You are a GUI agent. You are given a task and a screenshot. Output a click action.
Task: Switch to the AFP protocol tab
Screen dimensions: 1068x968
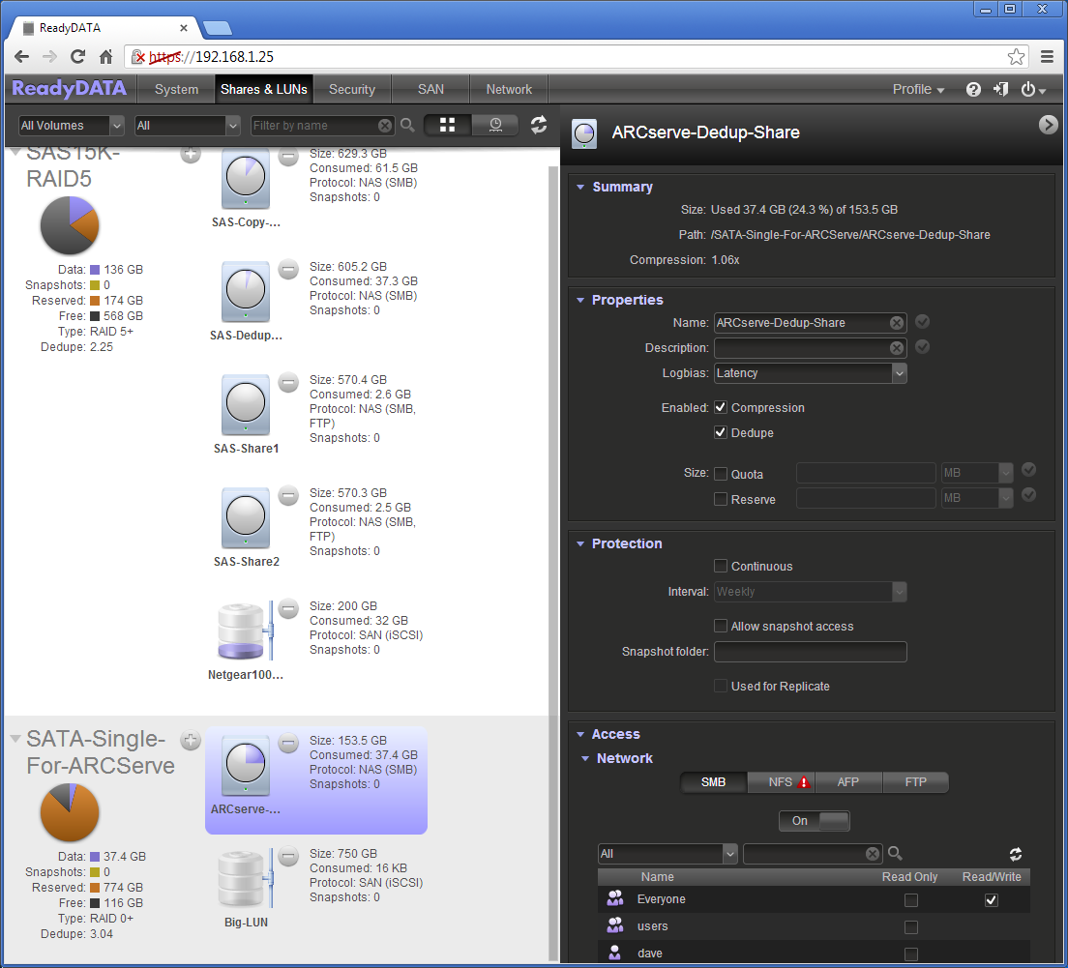tap(848, 782)
